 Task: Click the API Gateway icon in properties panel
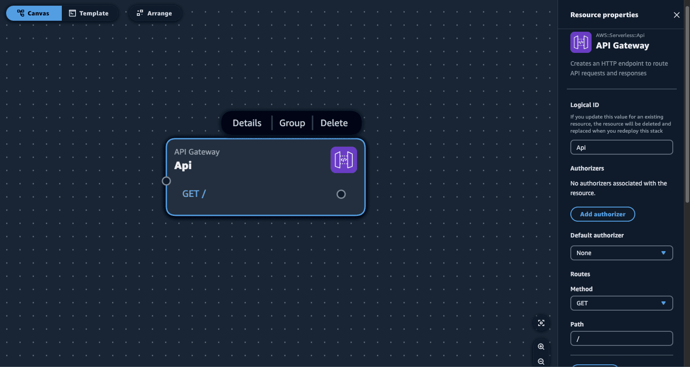(x=581, y=42)
